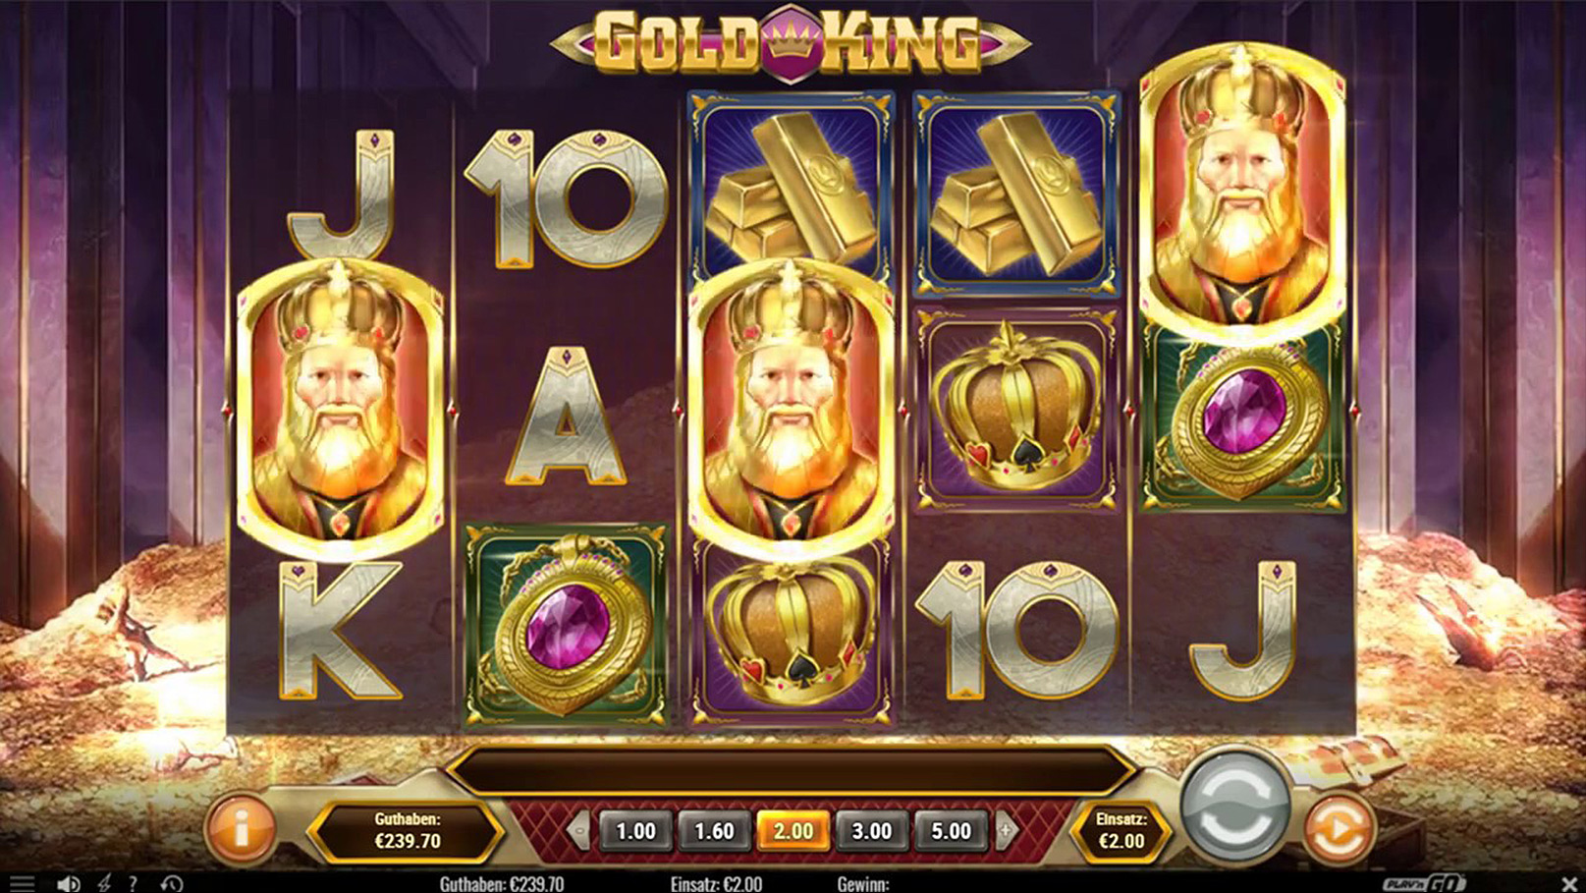Click the Gold King logo
The width and height of the screenshot is (1586, 893).
pyautogui.click(x=791, y=42)
